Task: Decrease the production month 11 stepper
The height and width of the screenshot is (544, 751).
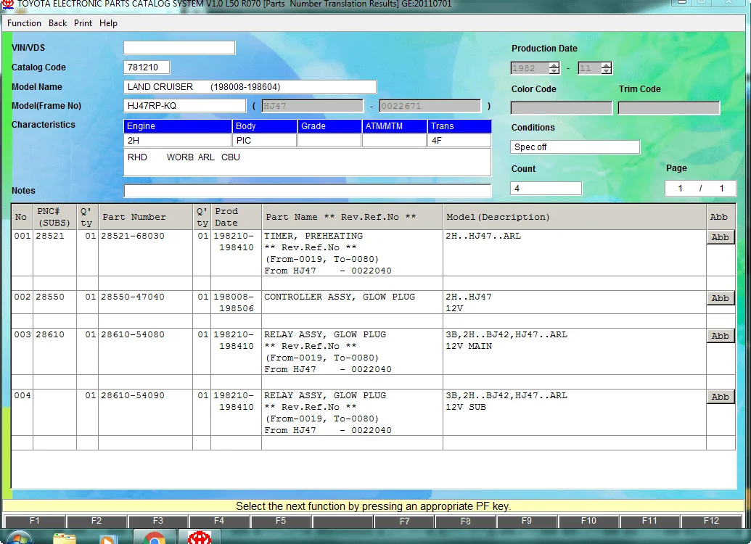Action: pos(607,71)
